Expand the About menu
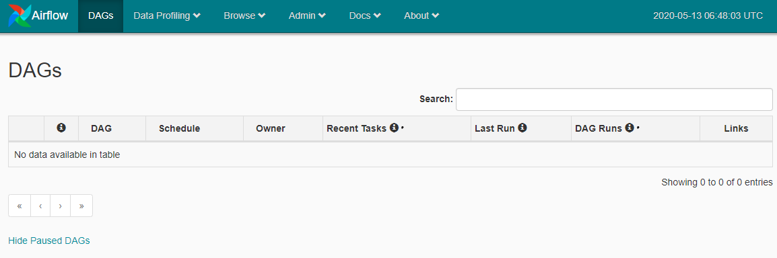 421,16
